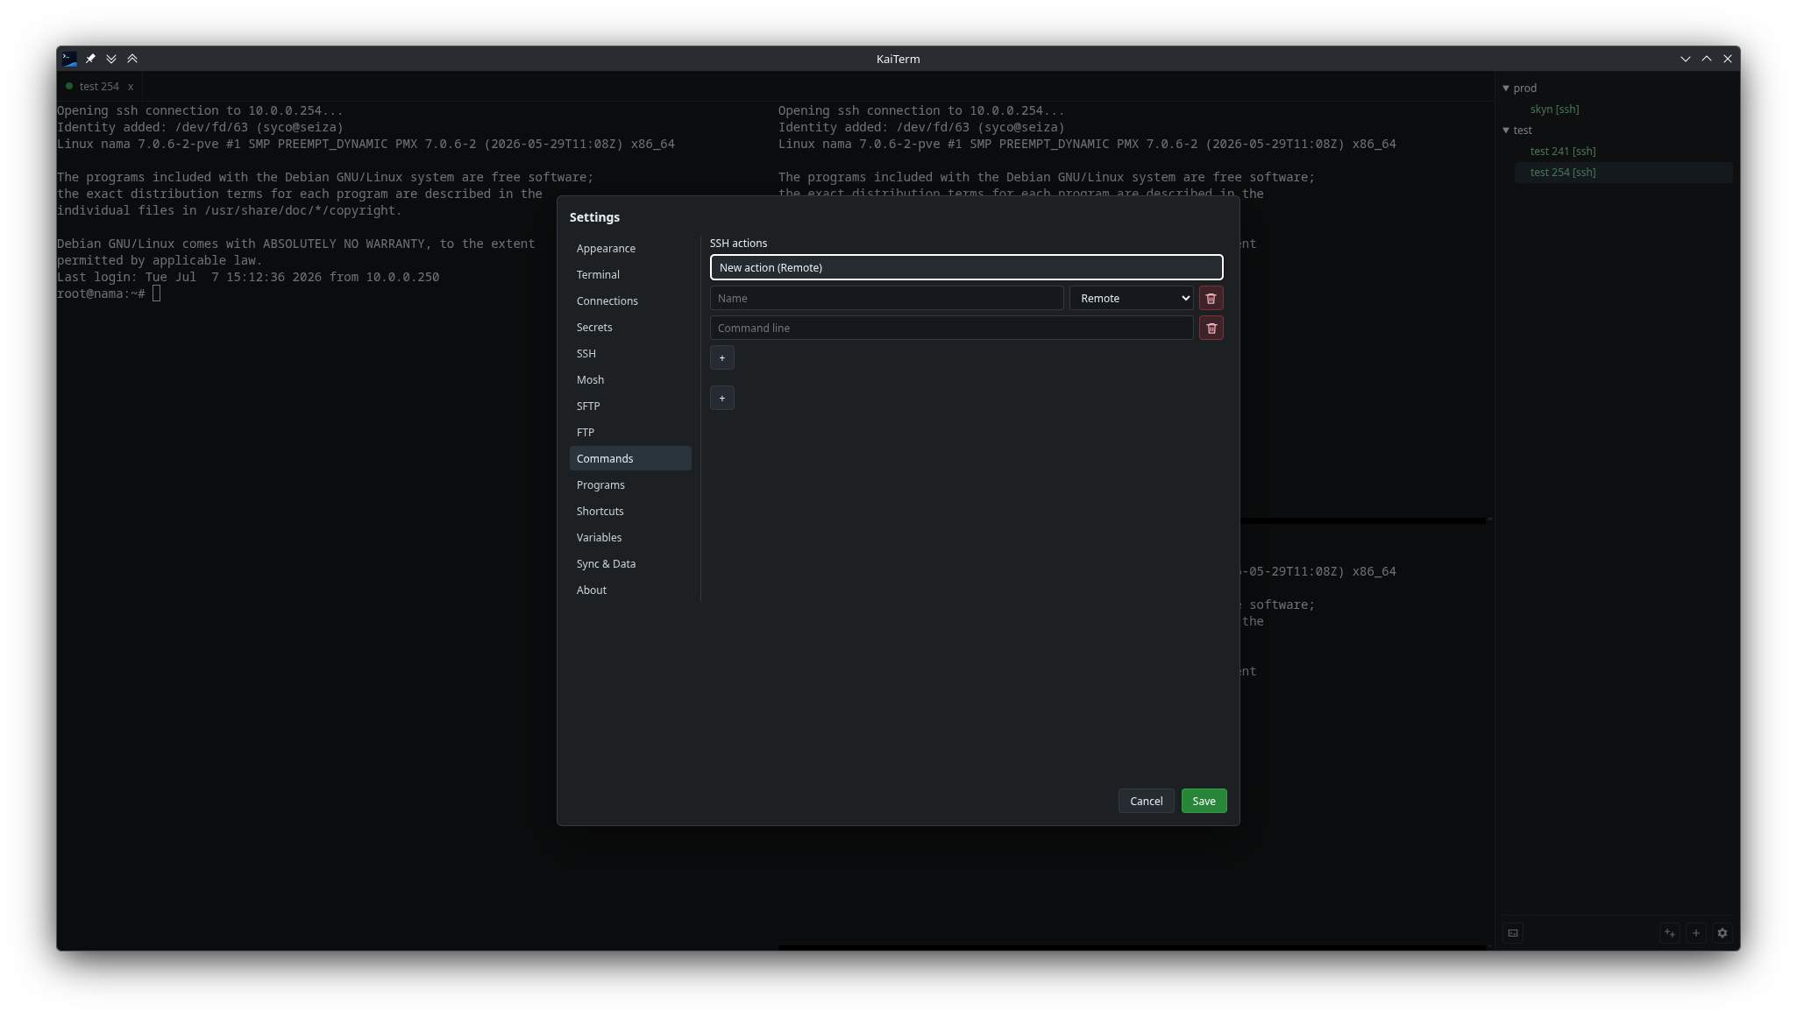Image resolution: width=1797 pixels, height=1018 pixels.
Task: Click the Cancel button in Settings
Action: click(1146, 802)
